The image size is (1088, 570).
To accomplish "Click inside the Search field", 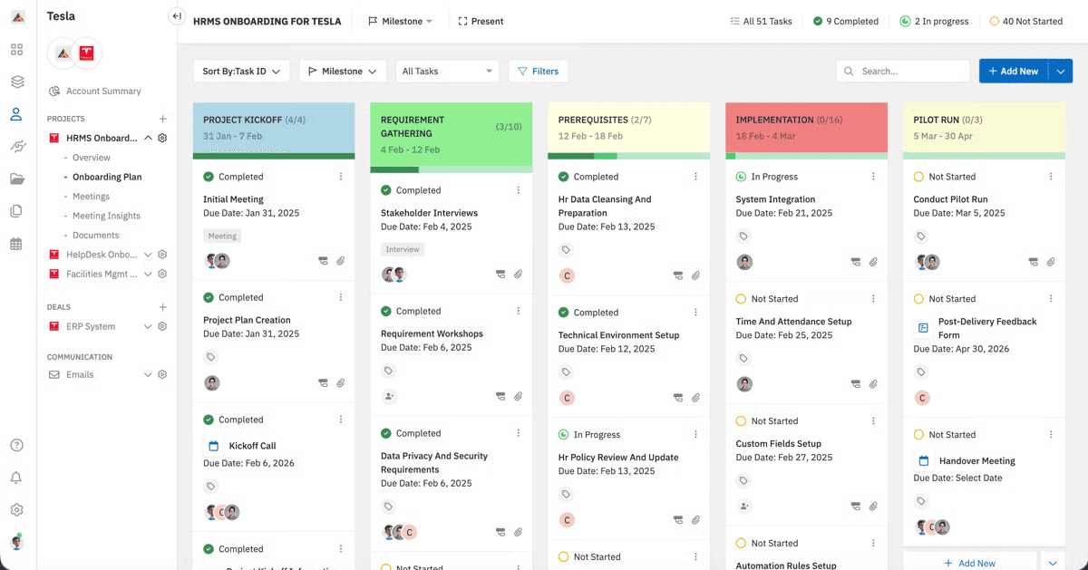I will coord(902,70).
